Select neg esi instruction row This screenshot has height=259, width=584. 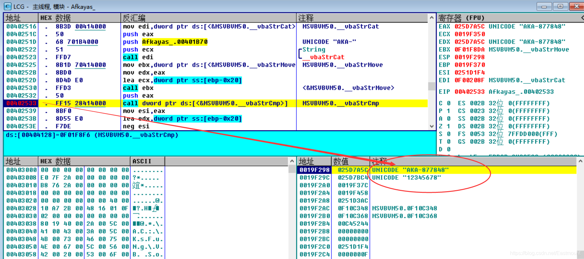click(216, 126)
